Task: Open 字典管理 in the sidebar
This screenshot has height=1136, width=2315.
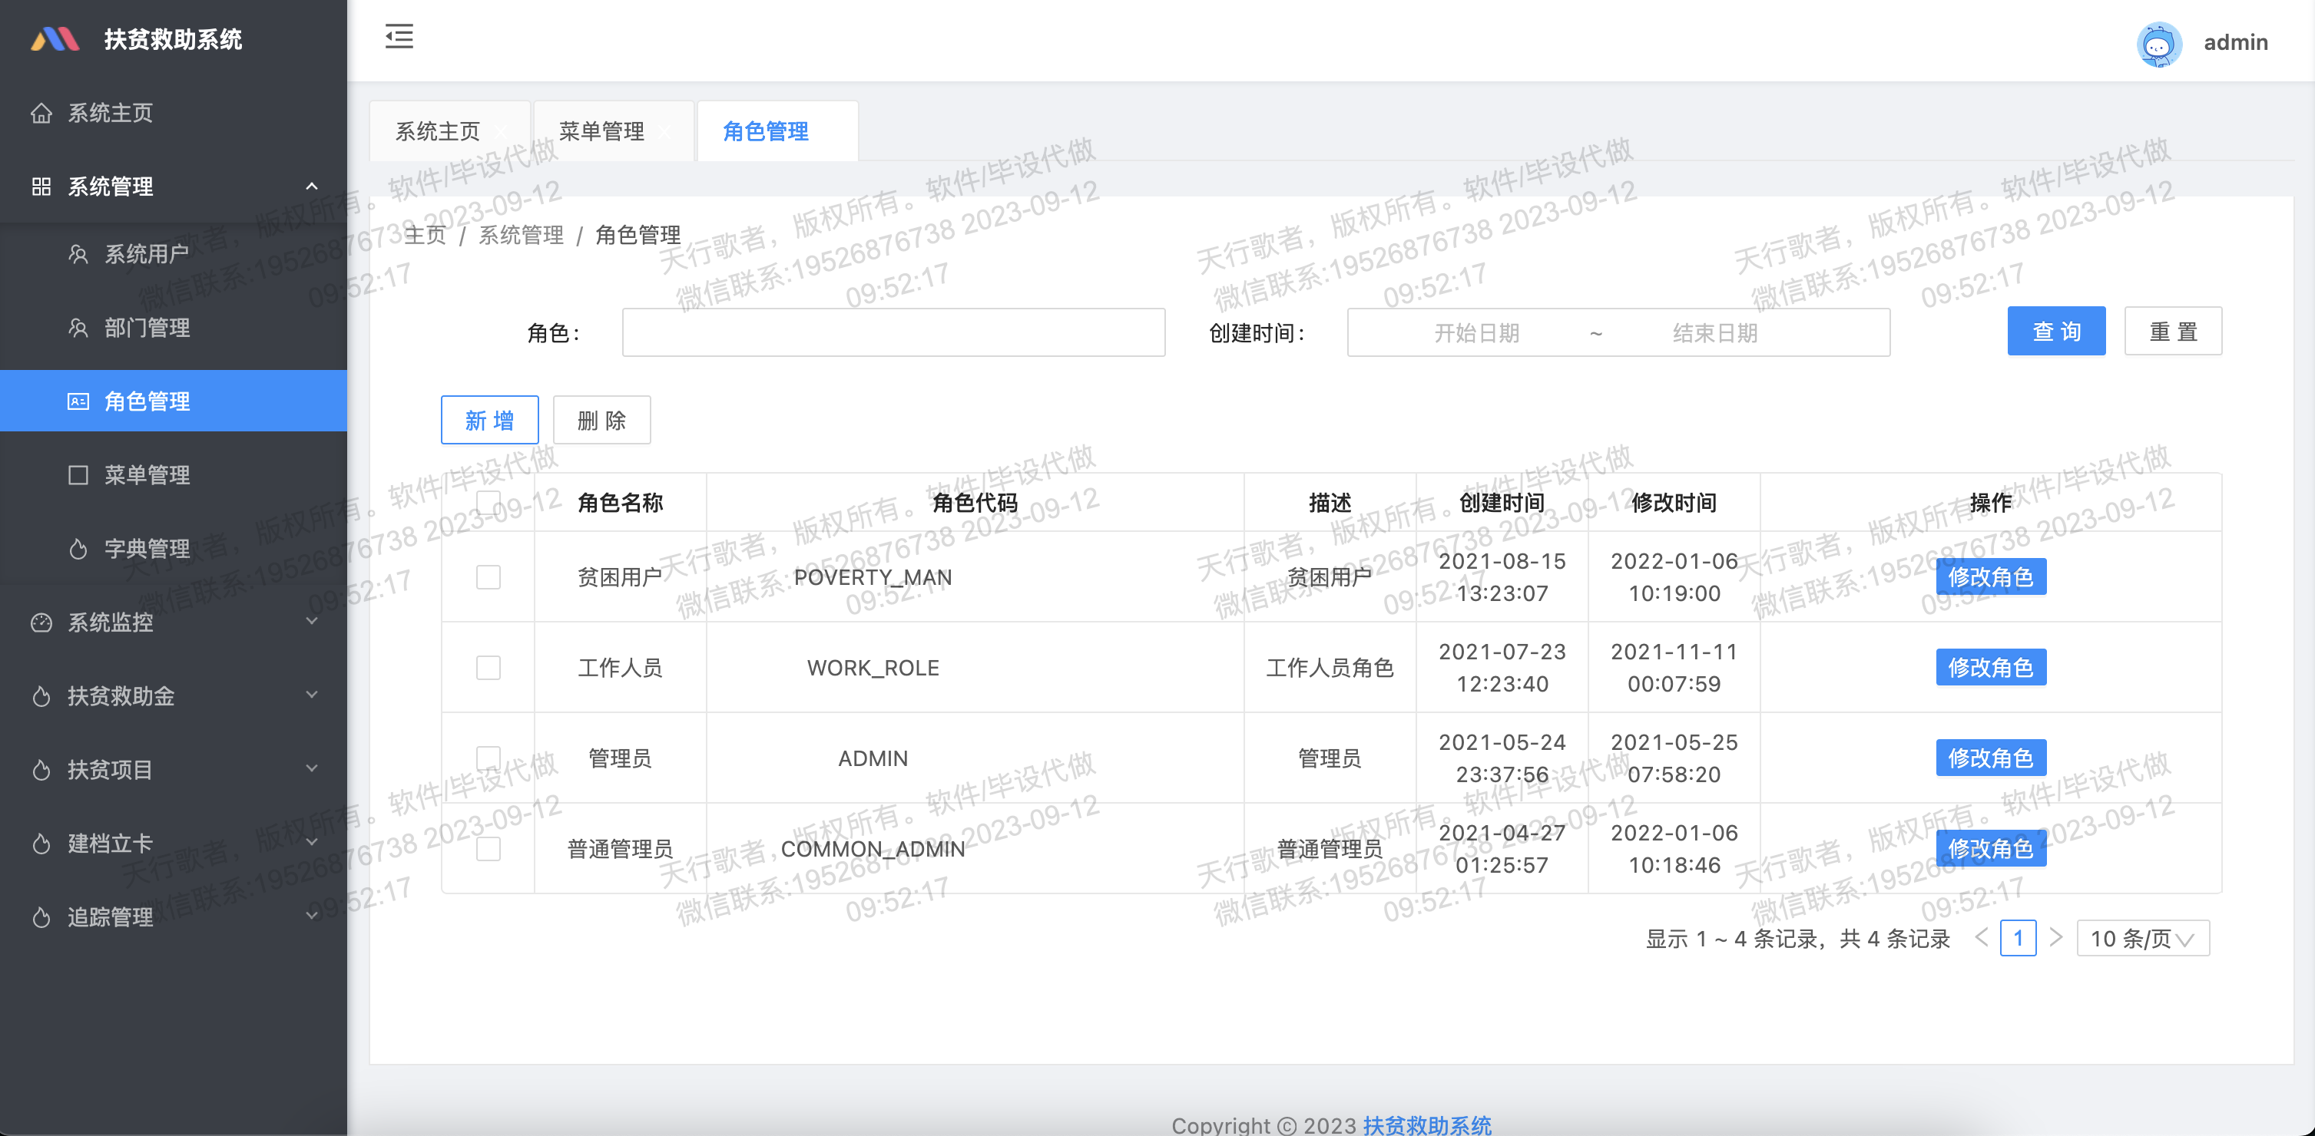Action: coord(174,549)
